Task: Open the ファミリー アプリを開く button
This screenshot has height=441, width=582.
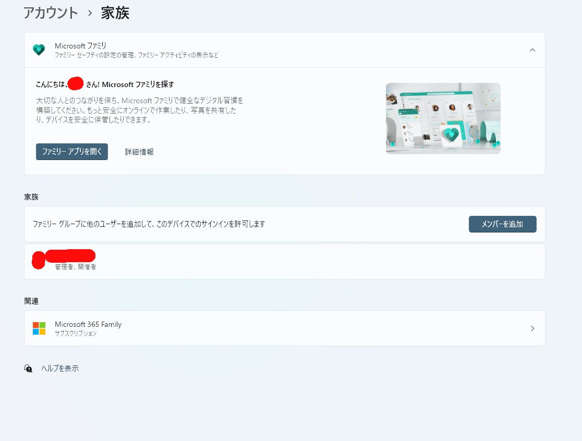Action: click(72, 152)
